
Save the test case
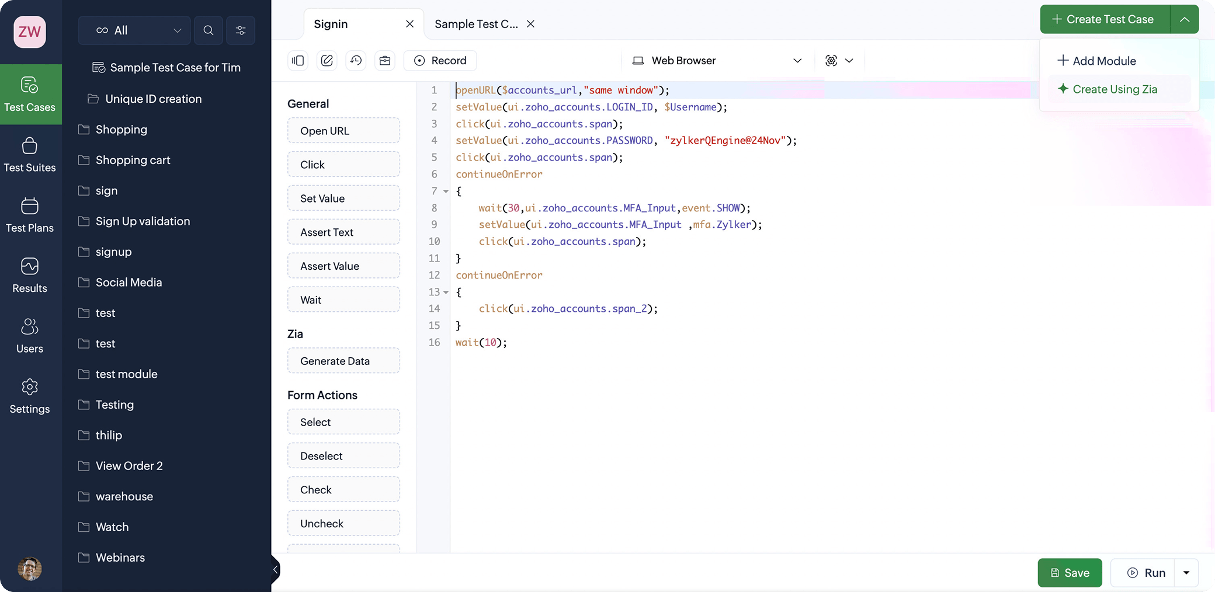[1070, 573]
